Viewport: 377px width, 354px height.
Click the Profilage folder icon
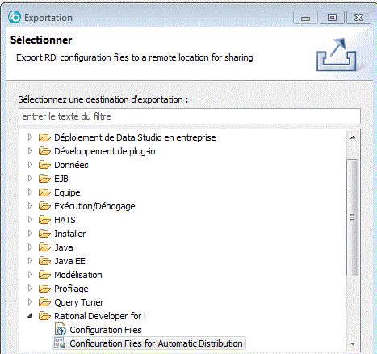pyautogui.click(x=44, y=289)
